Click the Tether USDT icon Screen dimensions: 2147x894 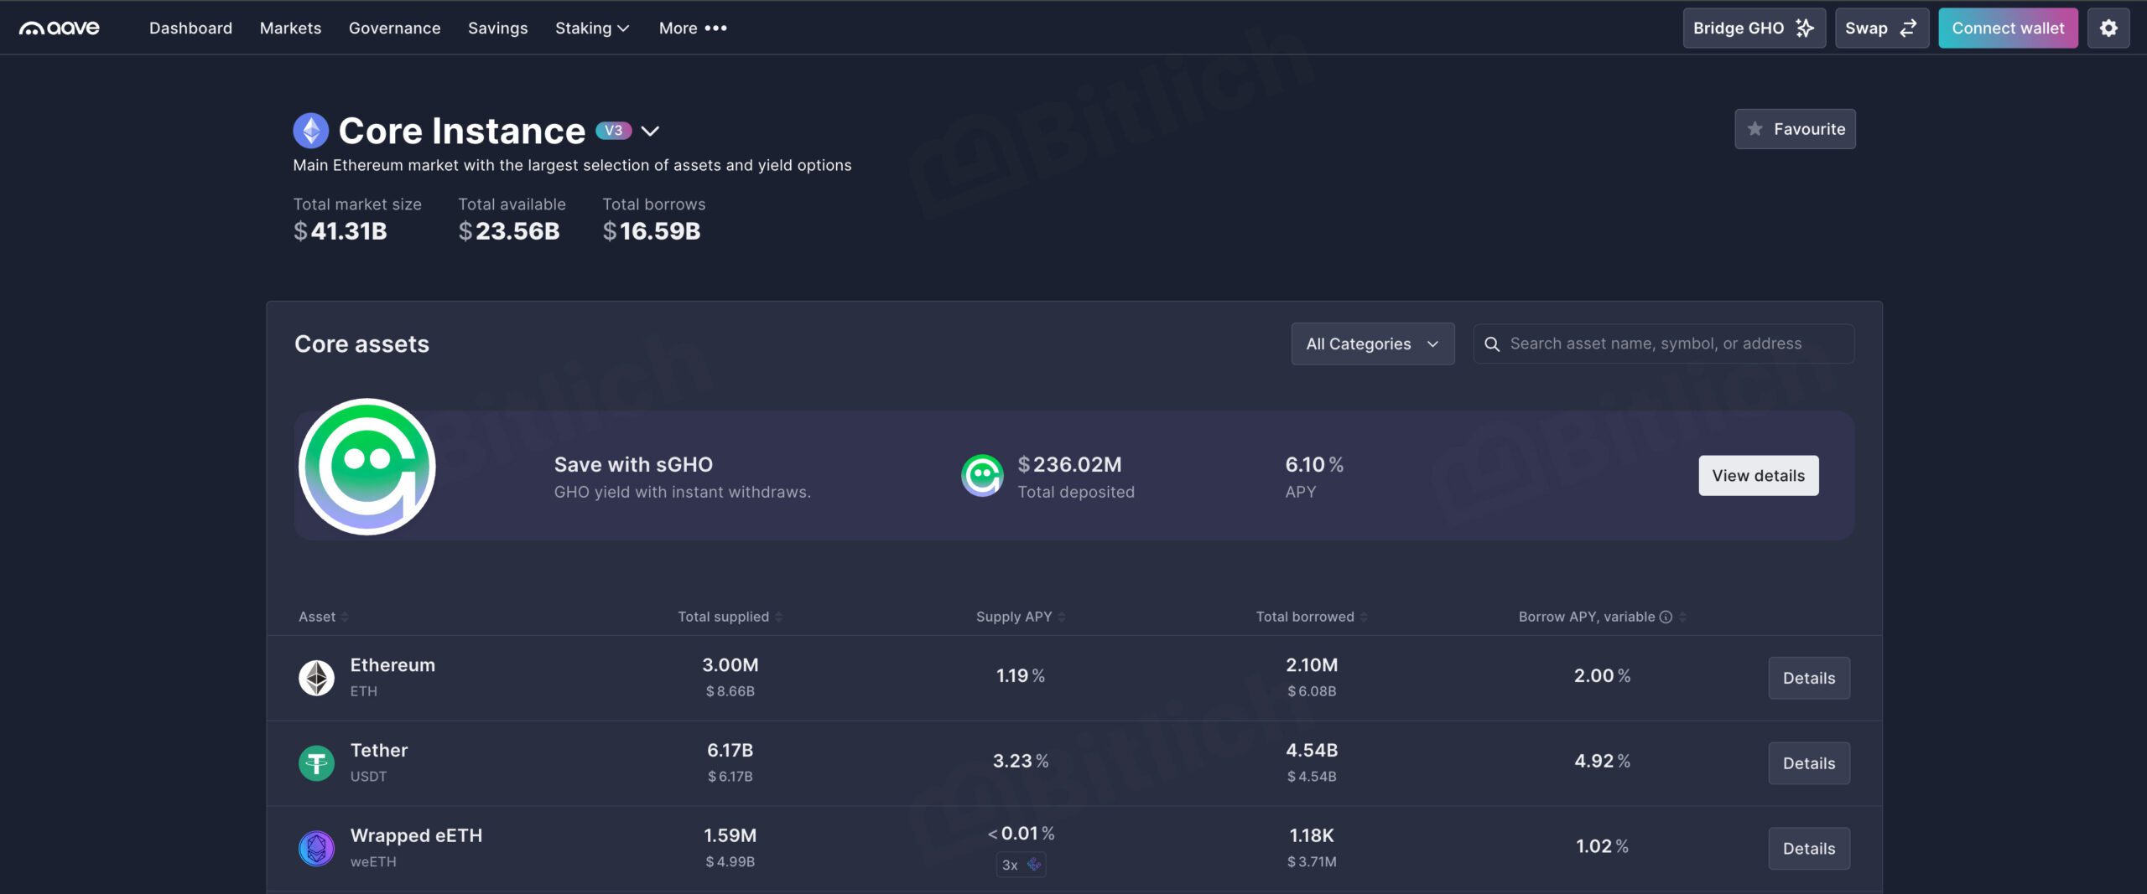316,763
